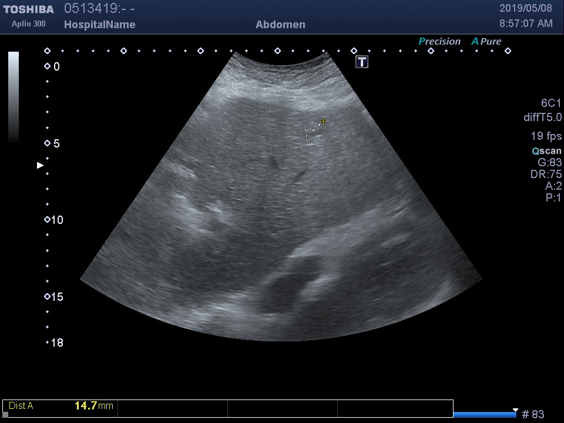This screenshot has height=423, width=564.
Task: Click the Qscan indicator
Action: [546, 151]
